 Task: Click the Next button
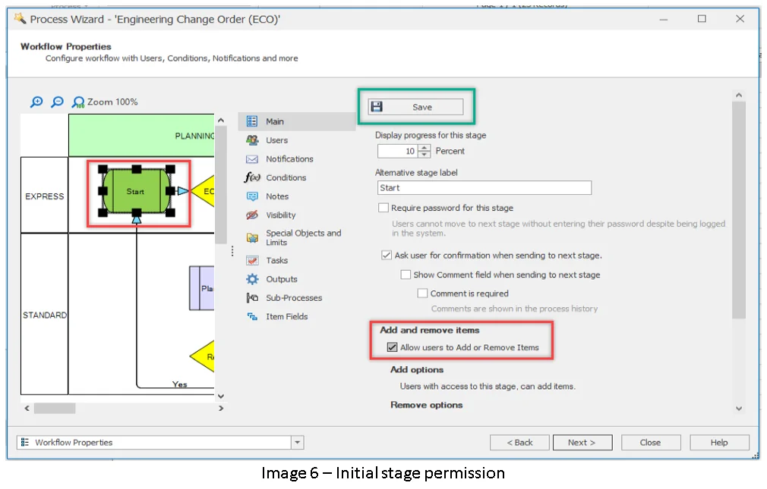(x=582, y=443)
